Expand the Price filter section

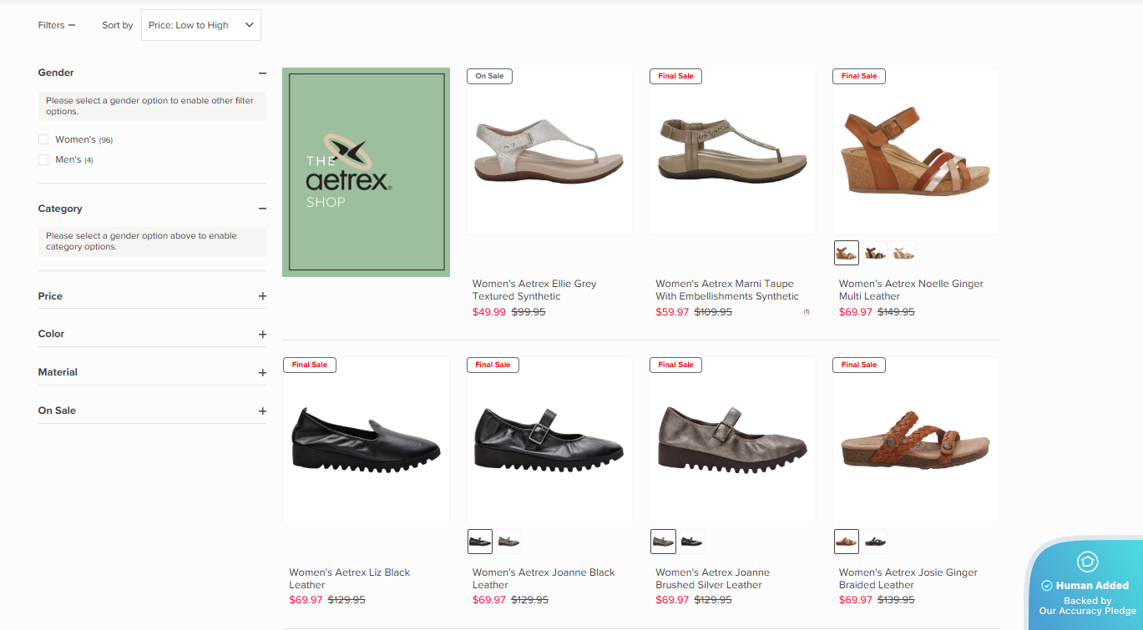point(262,296)
